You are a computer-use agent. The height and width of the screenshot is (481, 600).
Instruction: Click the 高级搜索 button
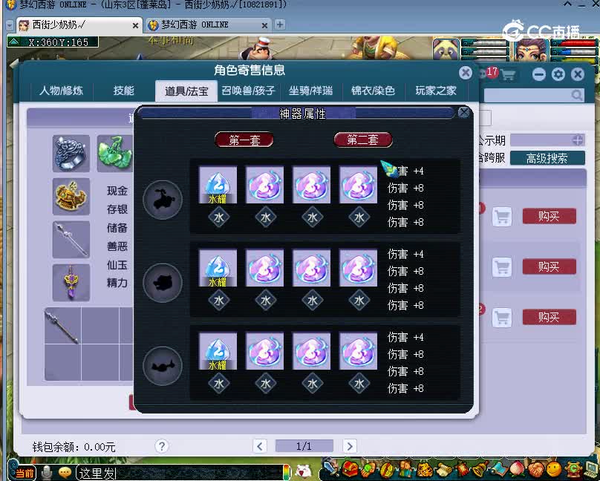point(547,158)
